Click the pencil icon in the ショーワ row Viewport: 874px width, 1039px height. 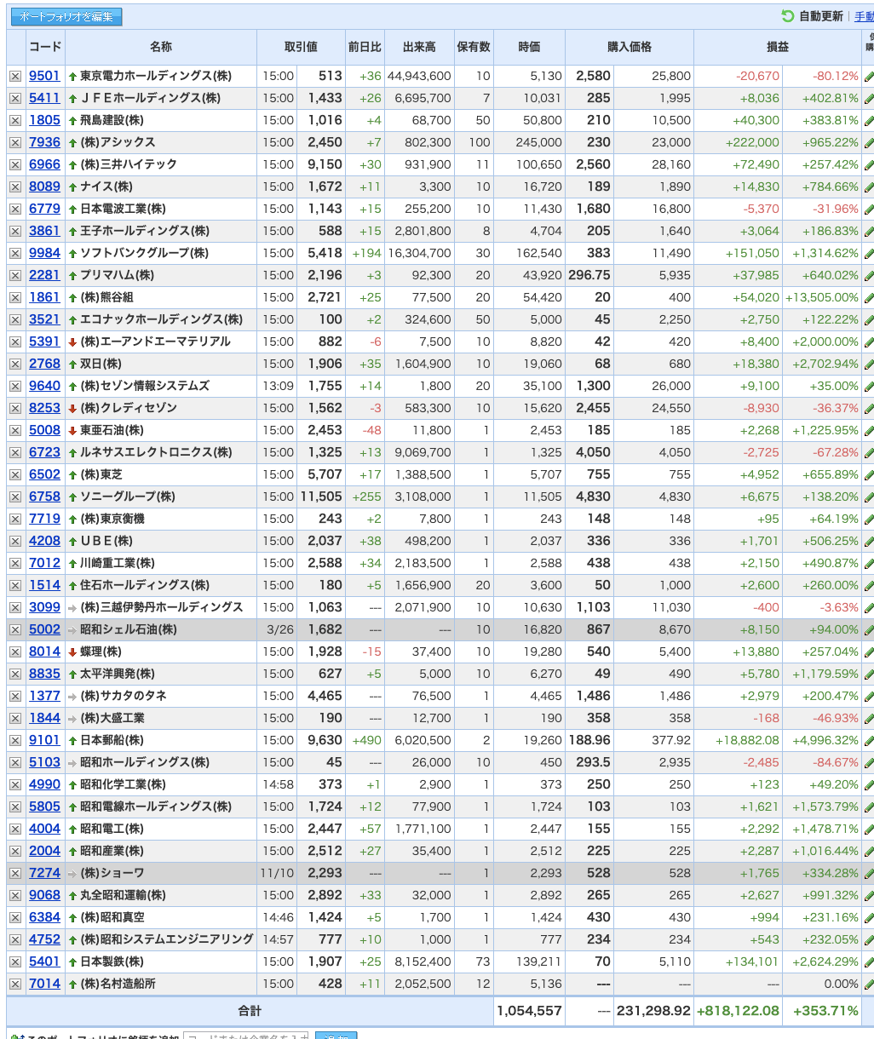click(868, 873)
